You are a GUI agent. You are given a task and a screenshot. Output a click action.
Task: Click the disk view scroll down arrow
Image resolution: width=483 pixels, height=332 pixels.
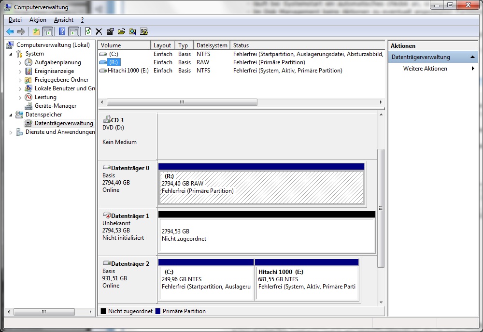tap(381, 302)
